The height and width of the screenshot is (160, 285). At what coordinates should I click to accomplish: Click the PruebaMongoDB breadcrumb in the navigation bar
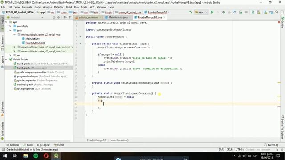(x=156, y=12)
